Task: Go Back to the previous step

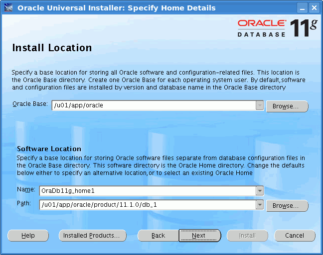Action: point(158,236)
